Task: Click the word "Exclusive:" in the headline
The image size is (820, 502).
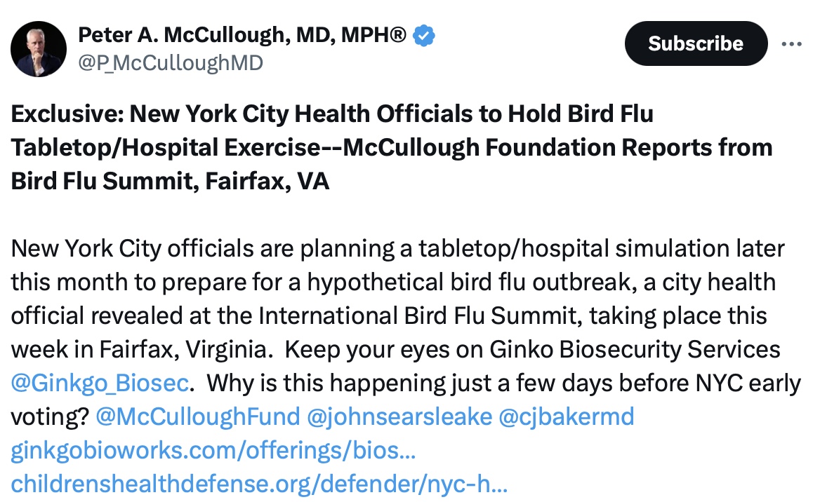Action: tap(67, 114)
